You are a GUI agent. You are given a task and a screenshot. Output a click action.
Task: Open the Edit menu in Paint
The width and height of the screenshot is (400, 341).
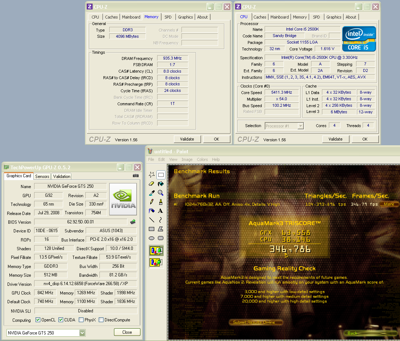[162, 159]
